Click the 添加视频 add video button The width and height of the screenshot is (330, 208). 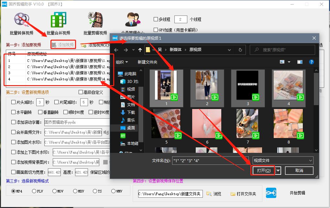63,44
